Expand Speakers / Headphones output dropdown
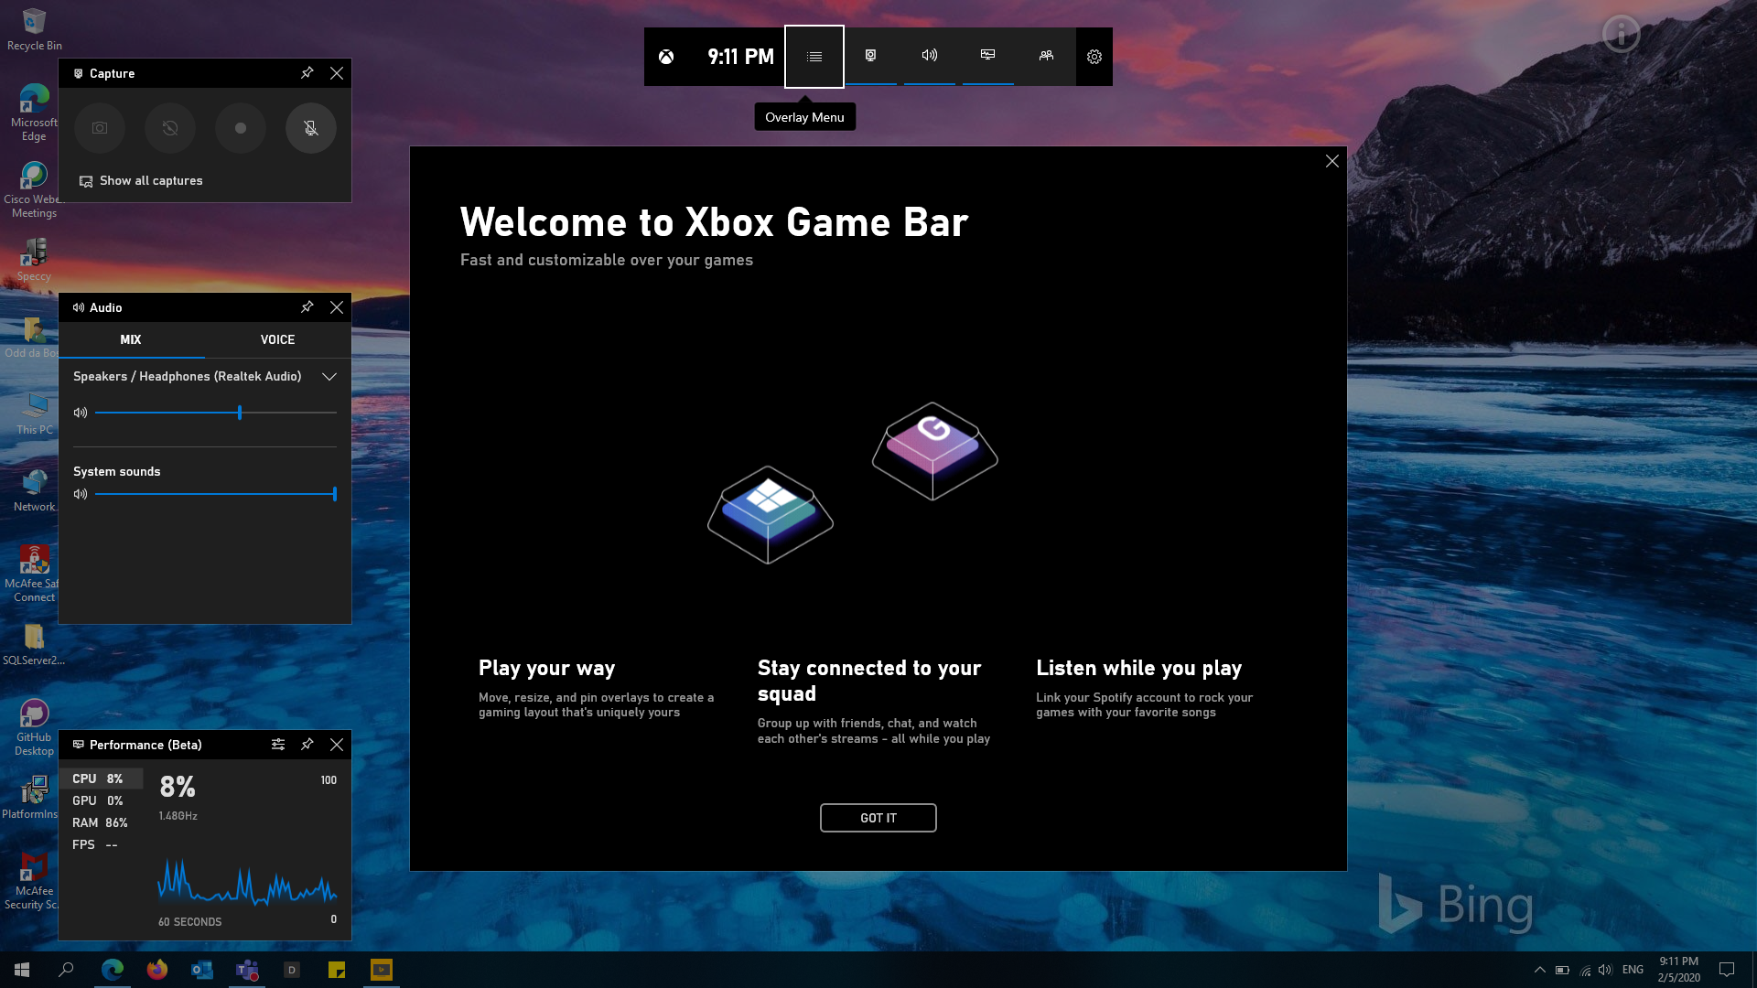 pos(329,377)
